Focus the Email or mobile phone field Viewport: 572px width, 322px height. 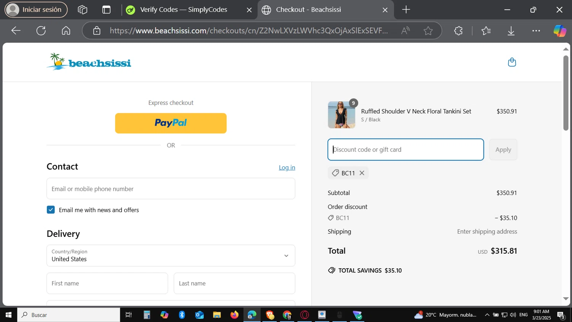coord(171,188)
